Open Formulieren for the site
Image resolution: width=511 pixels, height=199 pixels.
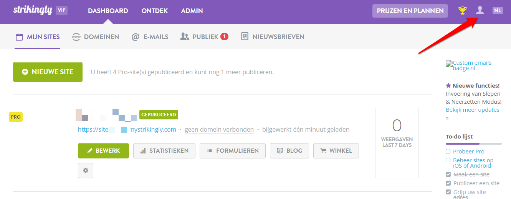[233, 151]
